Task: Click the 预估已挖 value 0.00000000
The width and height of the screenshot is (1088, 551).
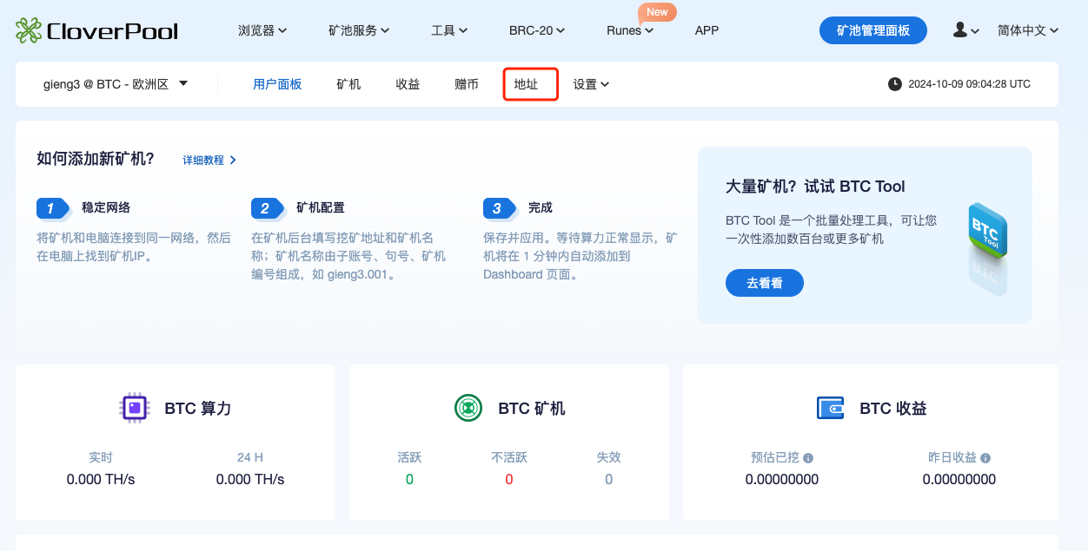Action: coord(782,479)
